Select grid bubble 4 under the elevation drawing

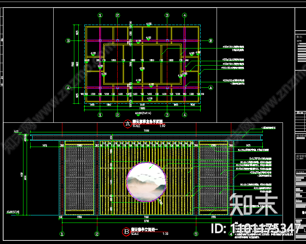click(231, 234)
